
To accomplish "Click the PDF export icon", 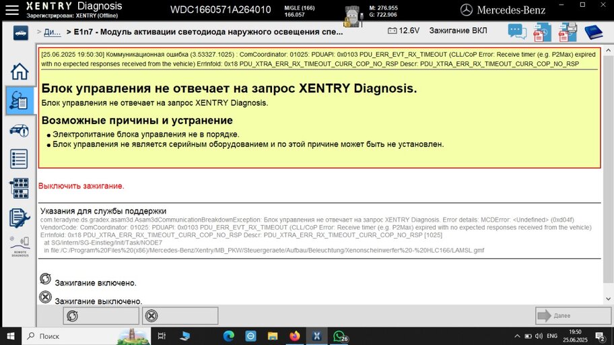I will pos(543,32).
